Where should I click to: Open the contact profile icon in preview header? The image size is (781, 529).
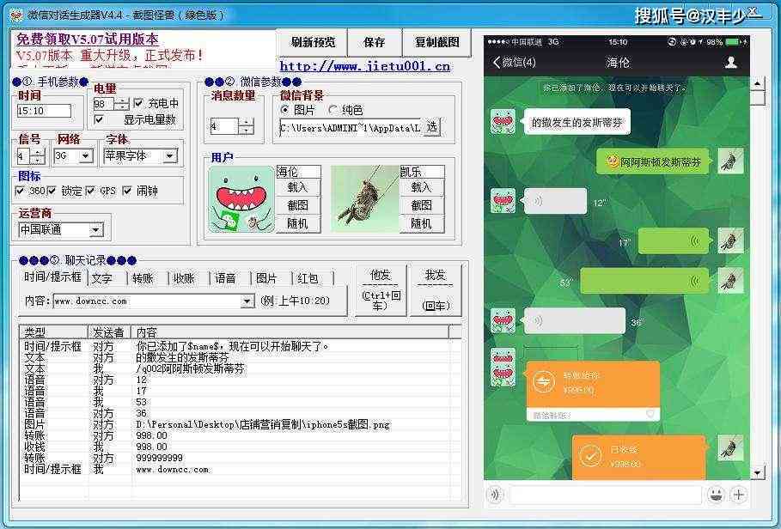[730, 62]
